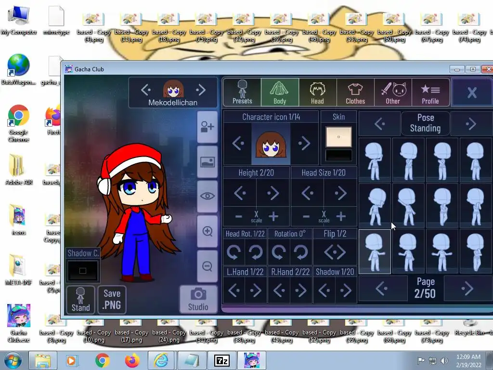
Task: Click right arrow beside Pose Standing
Action: [x=471, y=124]
